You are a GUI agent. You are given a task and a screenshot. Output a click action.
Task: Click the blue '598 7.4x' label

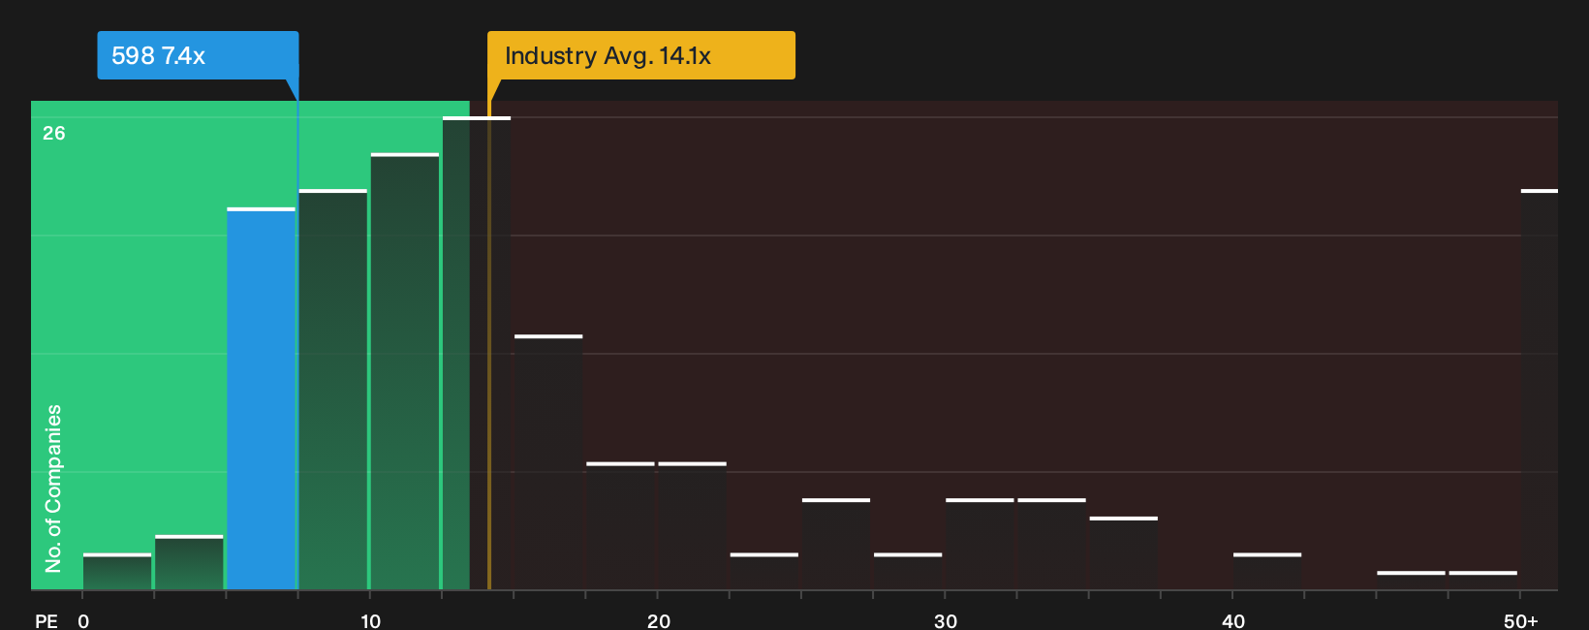198,55
